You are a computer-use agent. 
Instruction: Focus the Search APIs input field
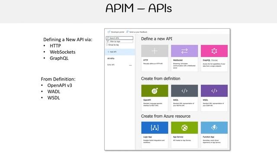(x=119, y=38)
